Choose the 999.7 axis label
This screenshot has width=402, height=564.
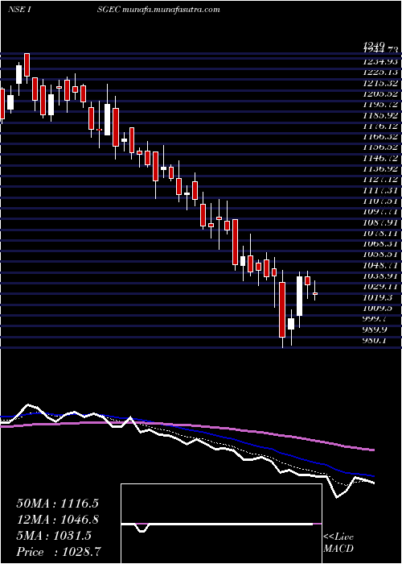375,319
